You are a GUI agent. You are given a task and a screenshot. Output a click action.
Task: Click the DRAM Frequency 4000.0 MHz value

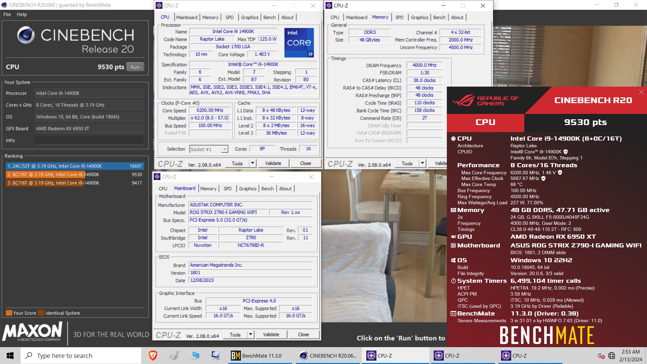coord(424,65)
